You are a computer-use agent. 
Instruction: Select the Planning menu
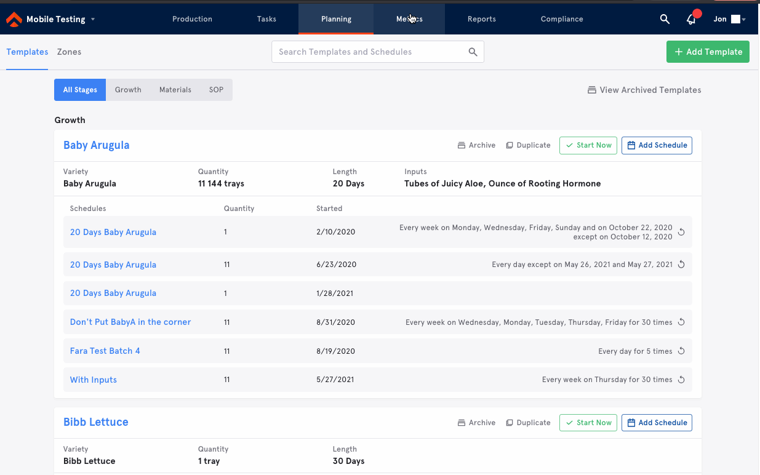(x=336, y=19)
